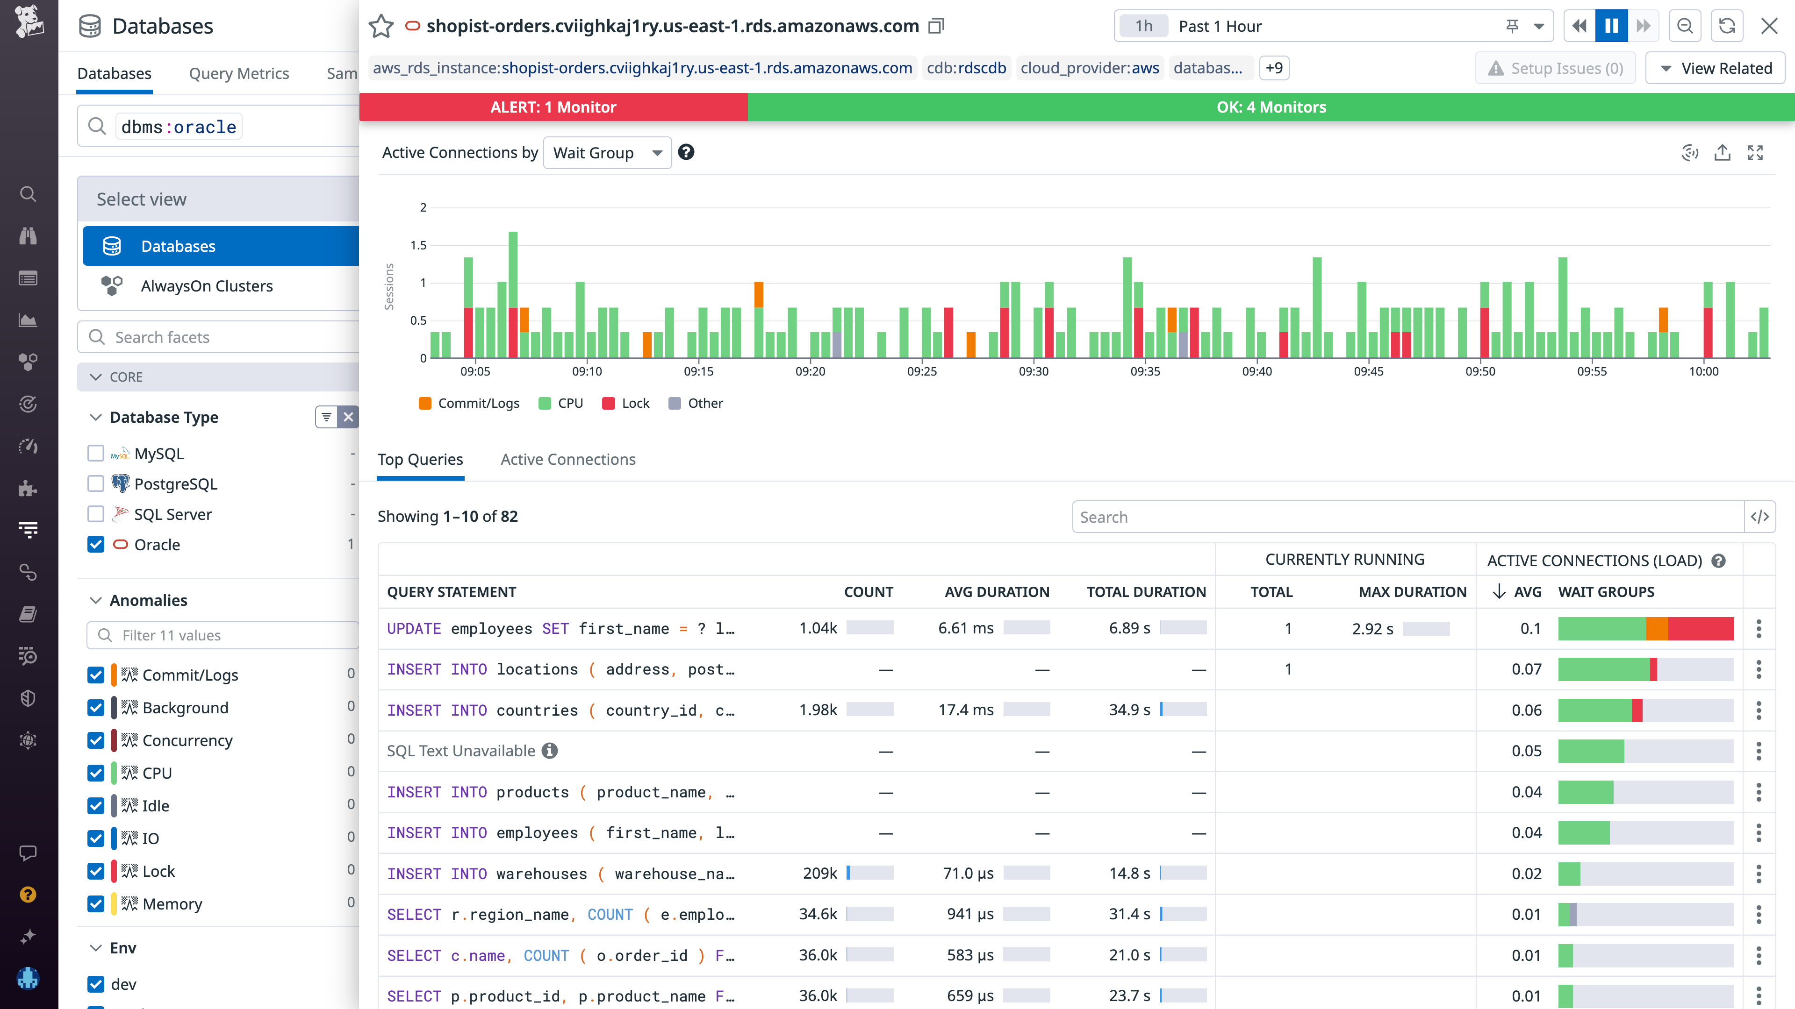
Task: Star the shopist-orders database as favorite
Action: 381,26
